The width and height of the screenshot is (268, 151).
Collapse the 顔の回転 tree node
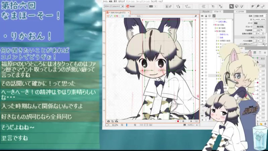[x=215, y=31]
